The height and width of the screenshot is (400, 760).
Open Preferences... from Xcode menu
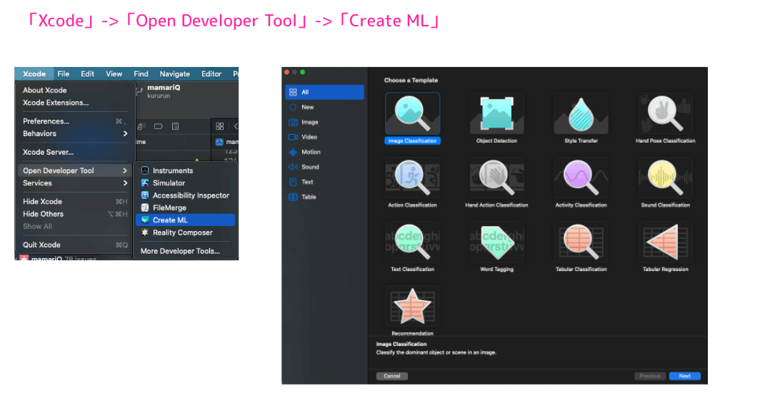click(x=75, y=121)
